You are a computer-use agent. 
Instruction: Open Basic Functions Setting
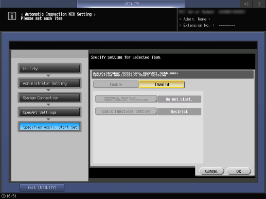[126, 111]
